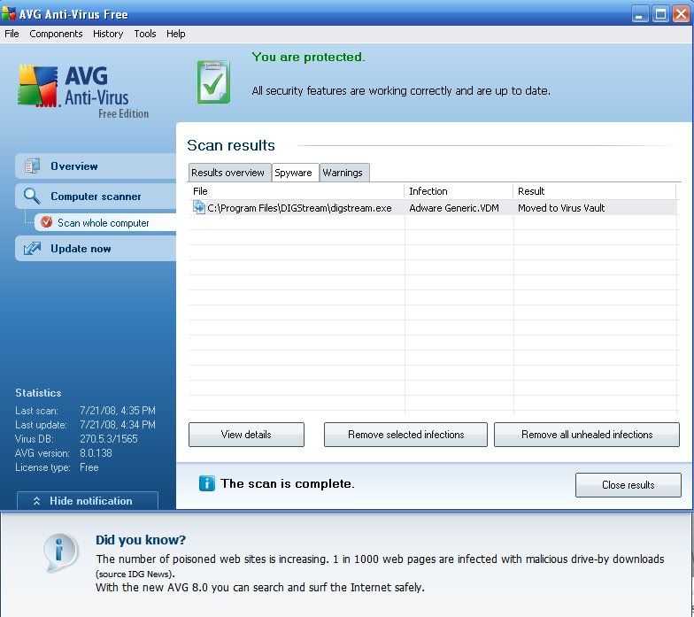Click the blue scan complete info icon
This screenshot has width=694, height=617.
pyautogui.click(x=207, y=483)
